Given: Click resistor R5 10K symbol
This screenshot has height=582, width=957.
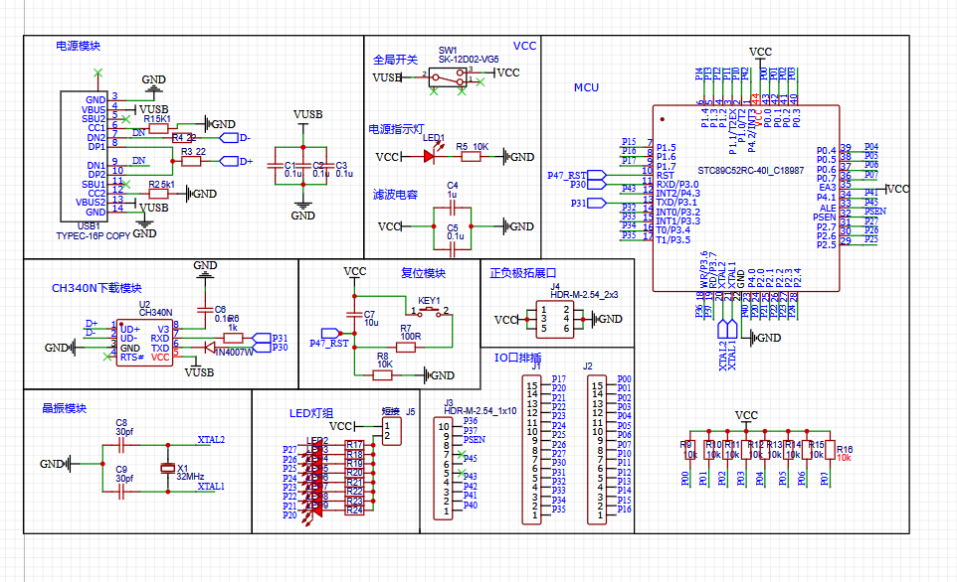Looking at the screenshot, I should click(471, 157).
